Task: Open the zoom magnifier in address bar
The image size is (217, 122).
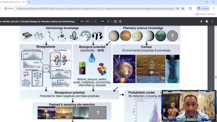Action: [178, 8]
